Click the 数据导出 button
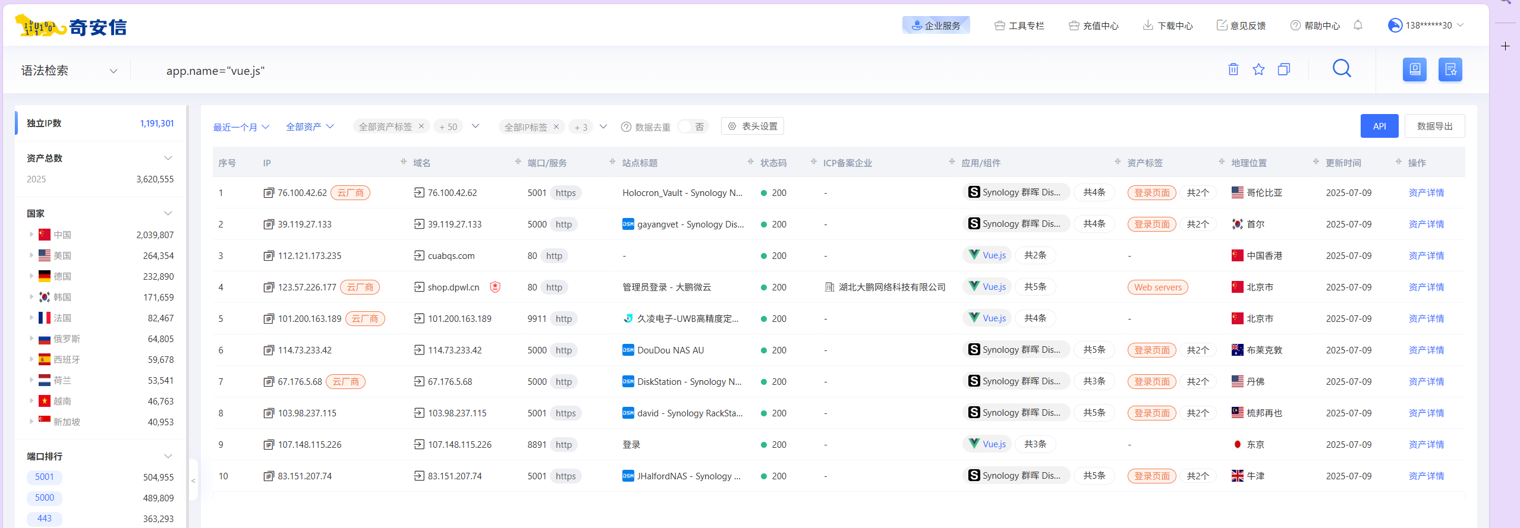Viewport: 1520px width, 528px height. 1434,126
